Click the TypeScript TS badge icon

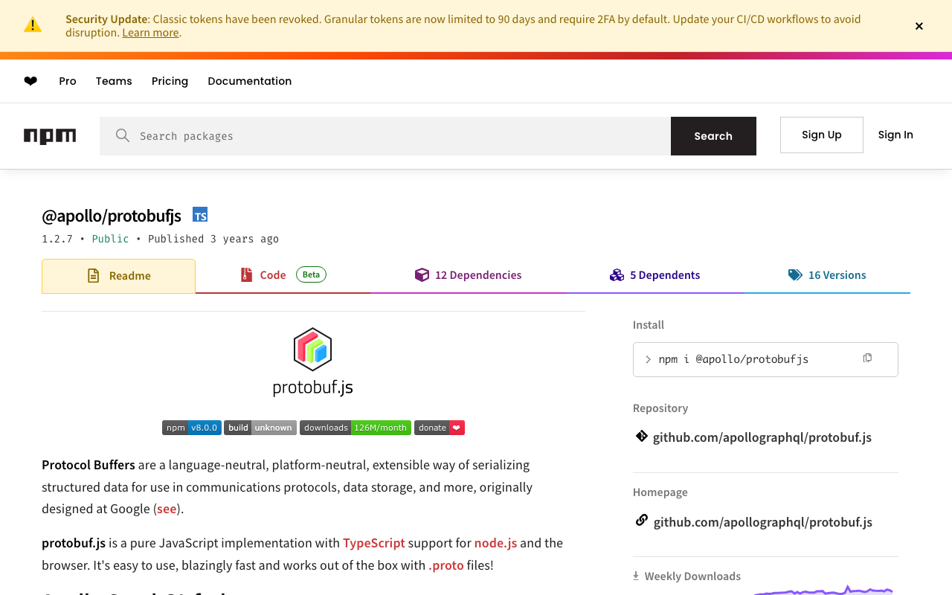tap(200, 215)
